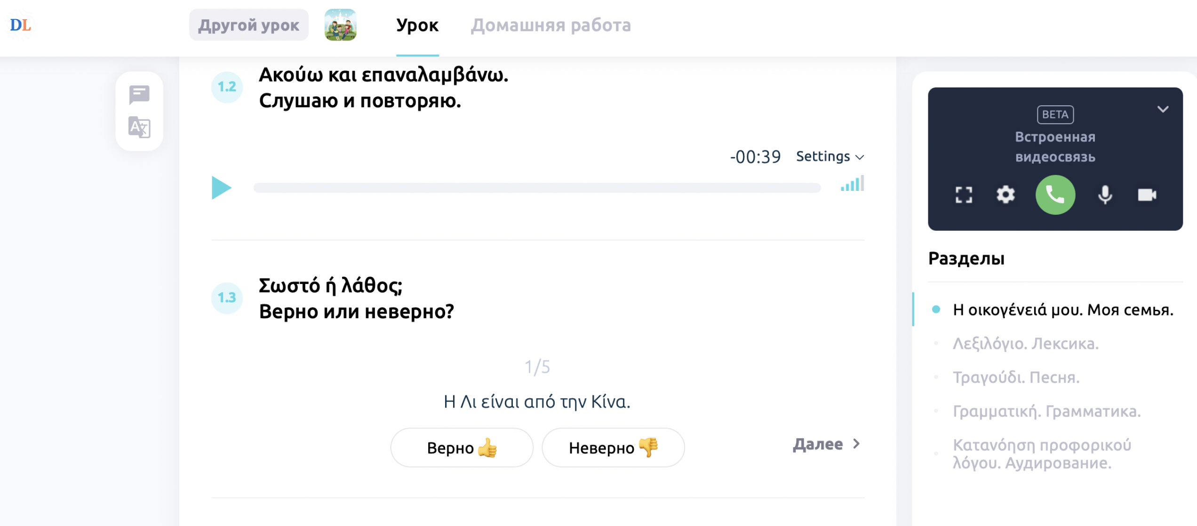Open the lesson thumbnail picture
1197x526 pixels.
(340, 25)
